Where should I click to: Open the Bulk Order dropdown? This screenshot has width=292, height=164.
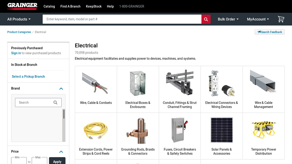click(228, 19)
